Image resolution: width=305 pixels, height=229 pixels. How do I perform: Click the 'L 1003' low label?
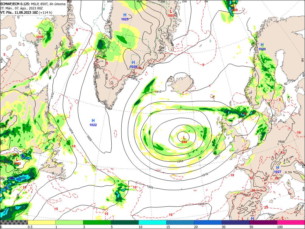(171, 13)
